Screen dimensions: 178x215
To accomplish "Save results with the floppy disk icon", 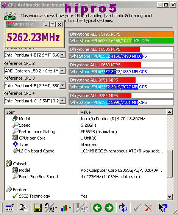I will [37, 208].
